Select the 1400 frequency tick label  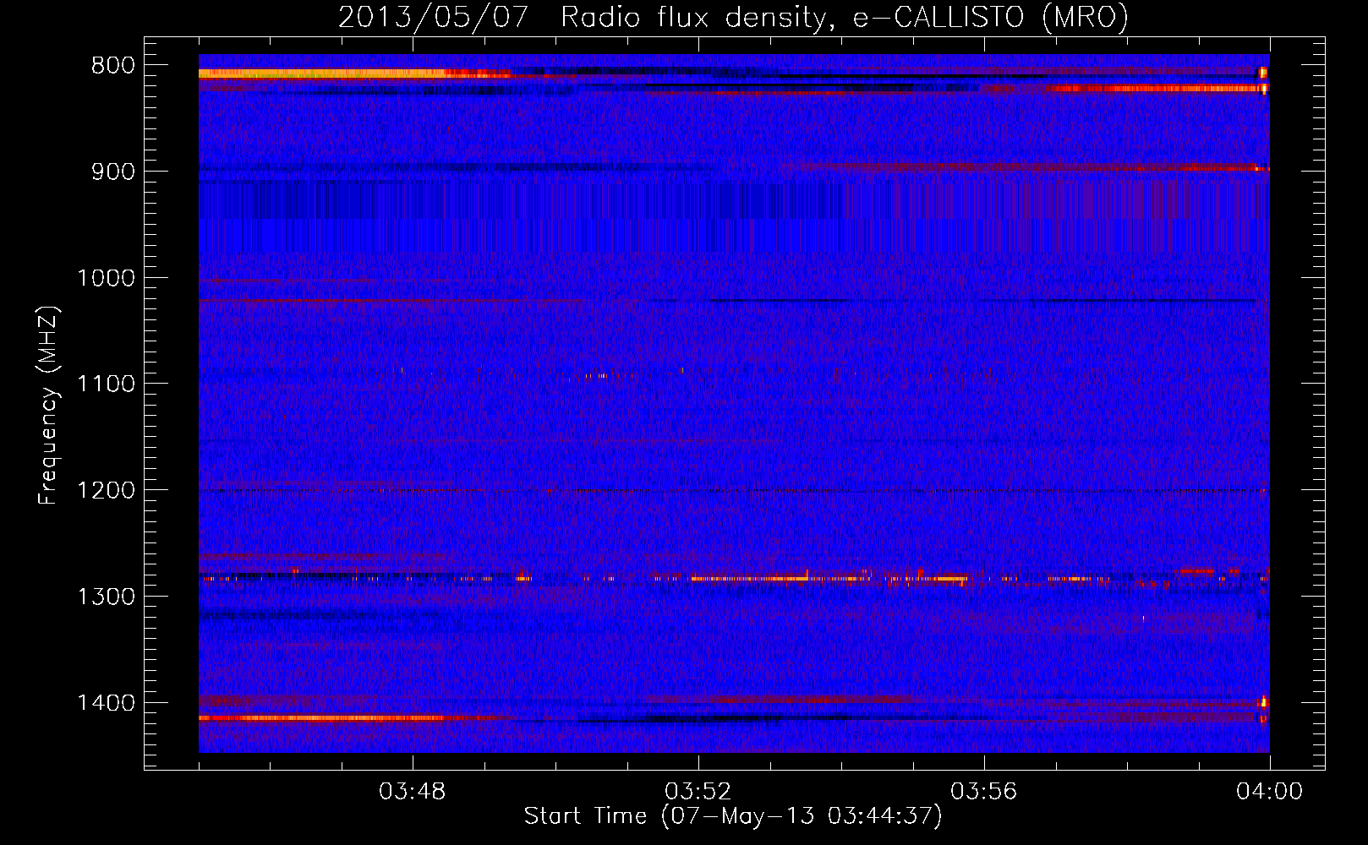click(106, 703)
